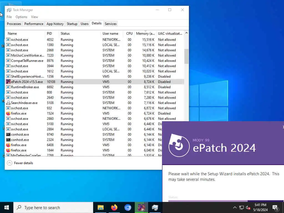The image size is (284, 213).
Task: Switch to the Users tab
Action: tap(85, 24)
